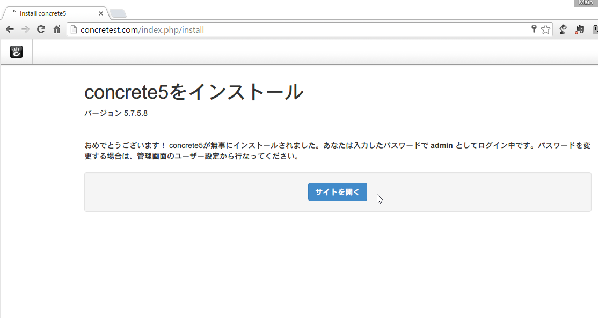Click the Main label at top right
This screenshot has height=318, width=598.
586,3
